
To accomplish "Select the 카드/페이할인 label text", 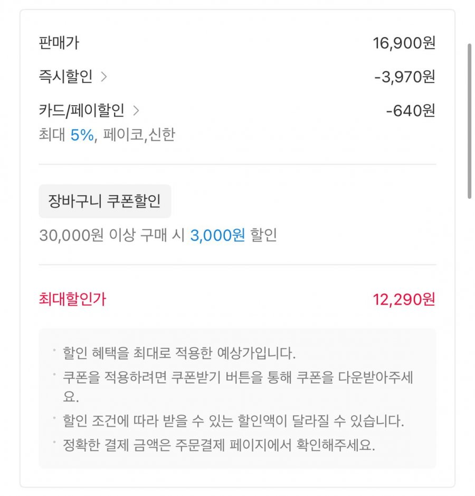I will click(82, 111).
